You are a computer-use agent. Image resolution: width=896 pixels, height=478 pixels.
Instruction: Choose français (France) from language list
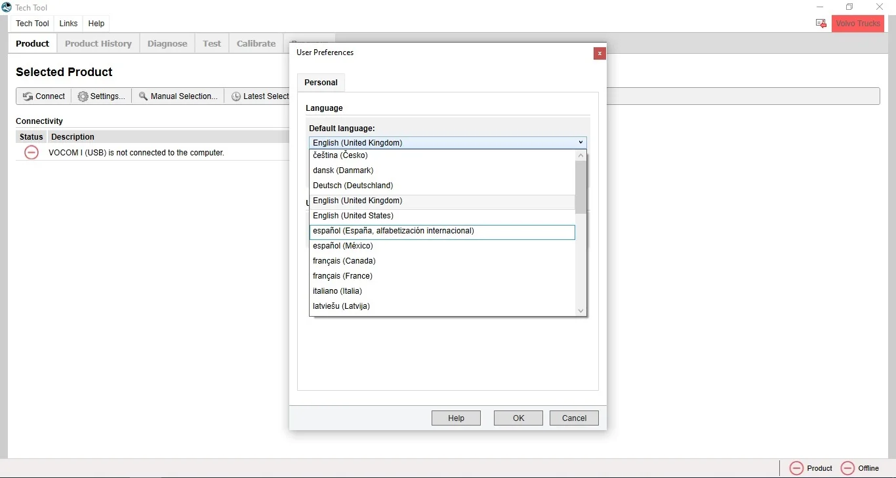442,276
